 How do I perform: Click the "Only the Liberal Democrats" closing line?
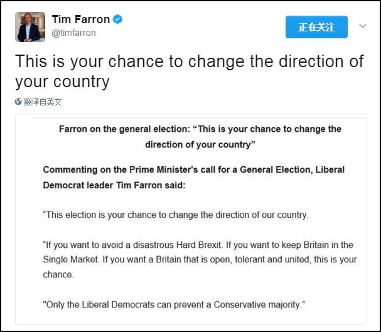point(174,304)
